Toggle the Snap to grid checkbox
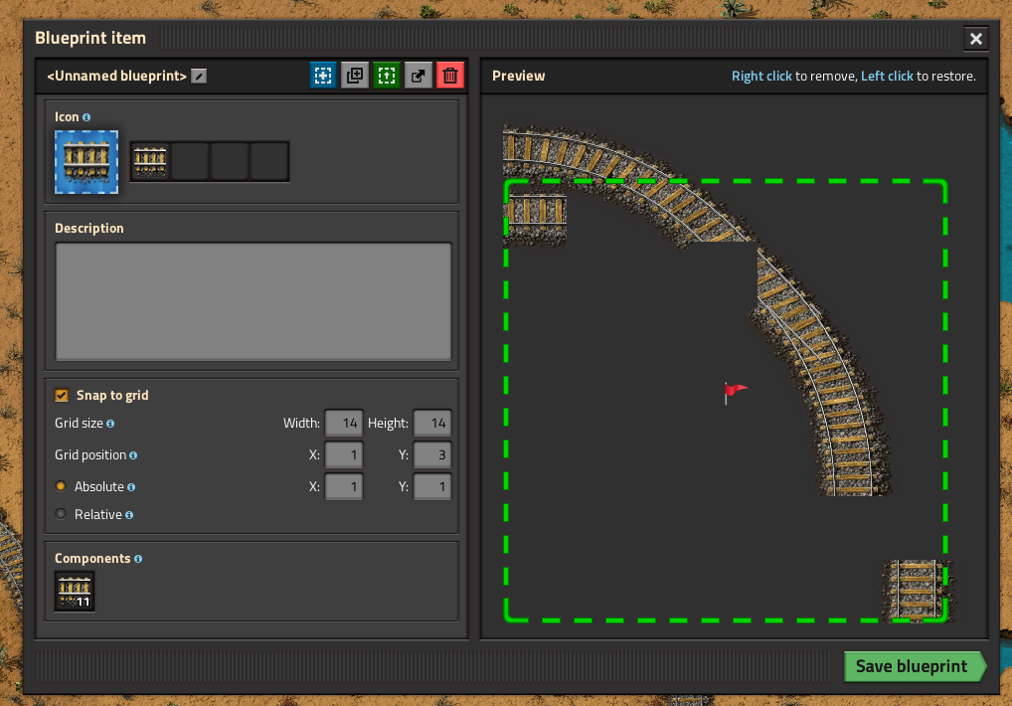Screen dimensions: 1012x706 tap(62, 395)
